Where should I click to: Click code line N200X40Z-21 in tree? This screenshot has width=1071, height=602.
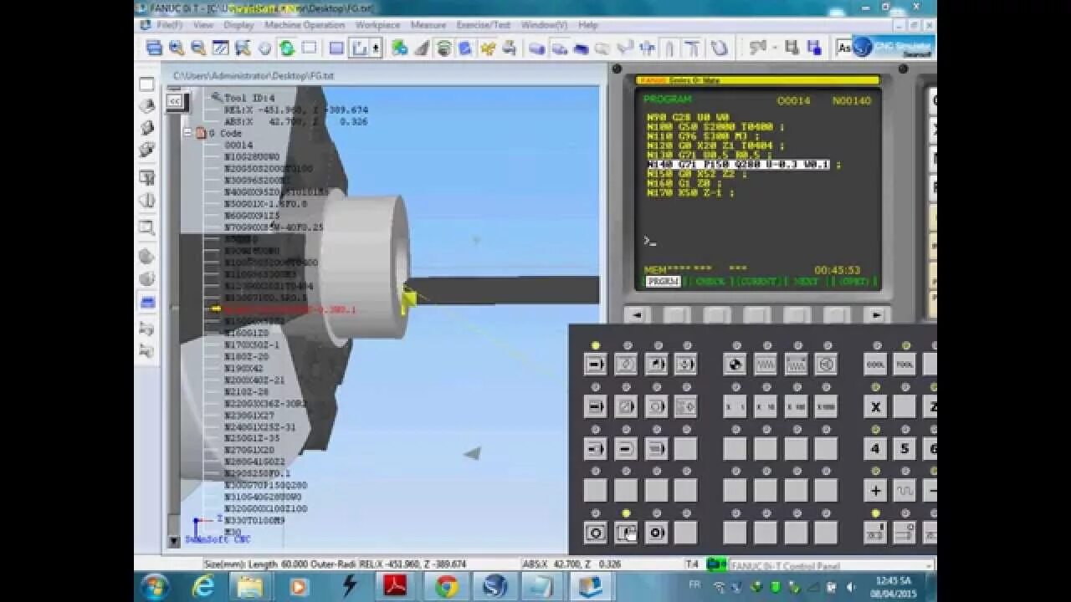[254, 380]
